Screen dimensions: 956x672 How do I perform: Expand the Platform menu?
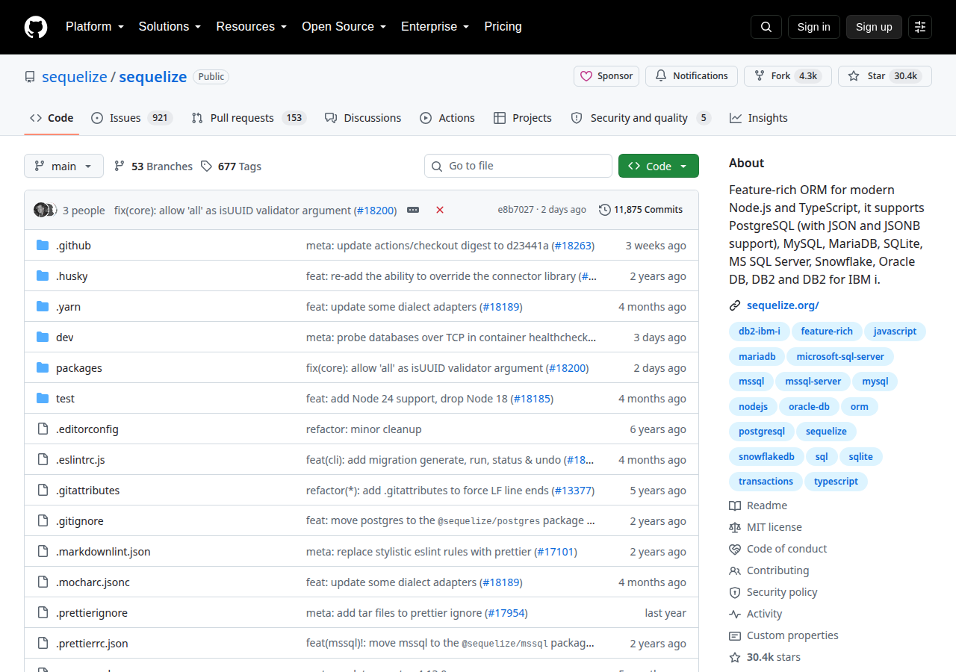pos(94,26)
